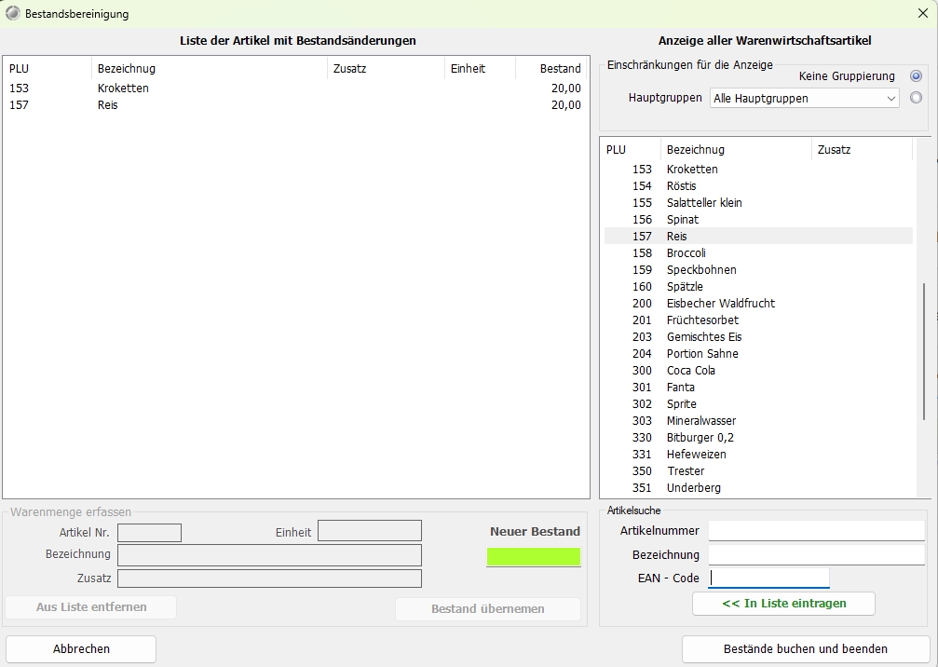This screenshot has height=667, width=938.
Task: Select the Keine Gruppierung radio button
Action: click(x=916, y=76)
